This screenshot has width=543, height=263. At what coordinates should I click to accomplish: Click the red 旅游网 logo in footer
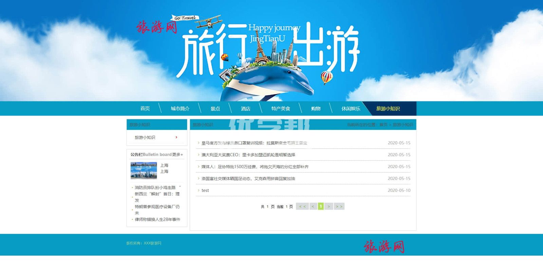coord(384,246)
